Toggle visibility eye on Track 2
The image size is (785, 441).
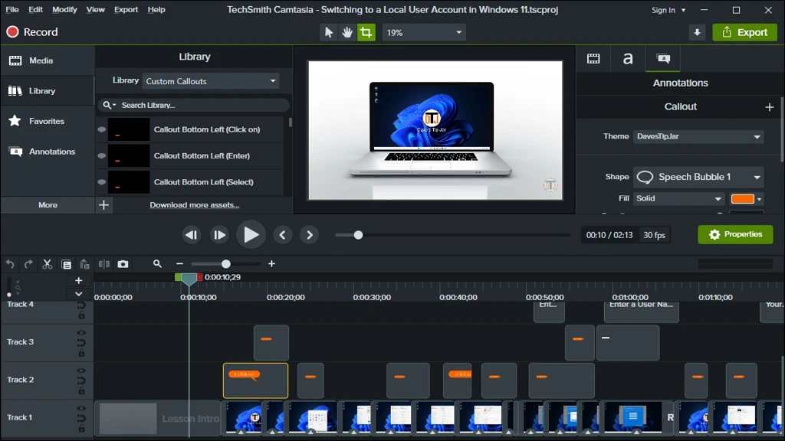click(x=81, y=371)
